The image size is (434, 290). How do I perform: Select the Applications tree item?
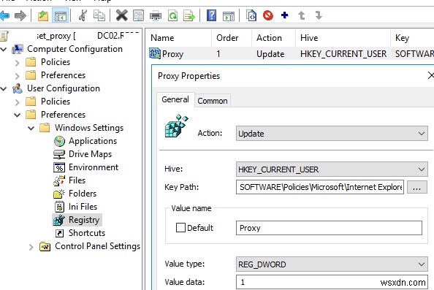[x=93, y=141]
